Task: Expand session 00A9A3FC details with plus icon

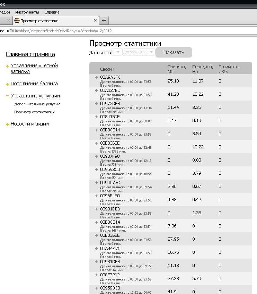Action: pos(96,77)
